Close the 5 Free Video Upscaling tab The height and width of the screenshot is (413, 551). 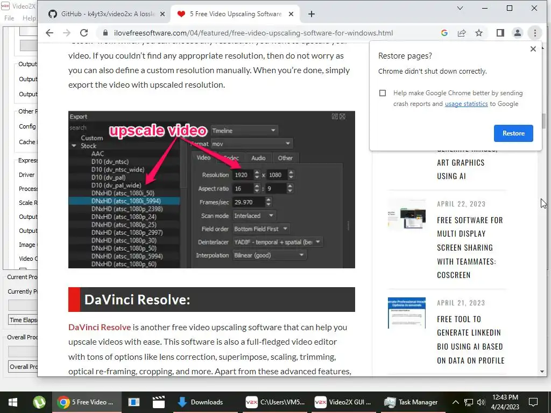pyautogui.click(x=291, y=14)
